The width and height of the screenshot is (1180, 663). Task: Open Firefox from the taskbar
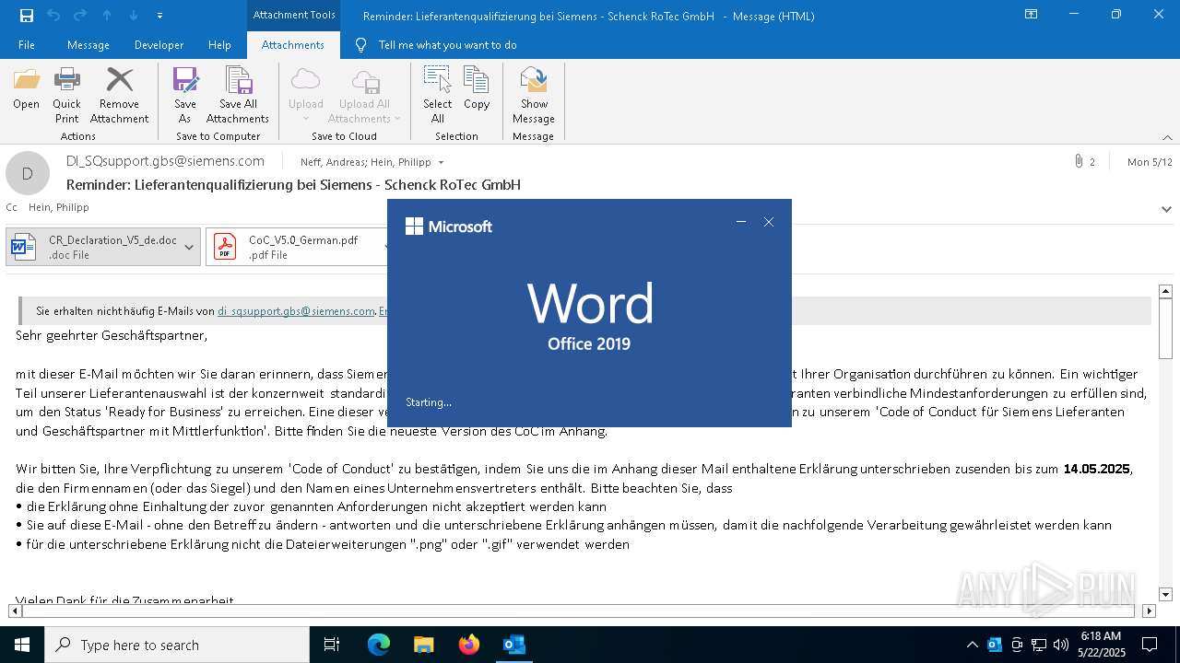pos(469,645)
